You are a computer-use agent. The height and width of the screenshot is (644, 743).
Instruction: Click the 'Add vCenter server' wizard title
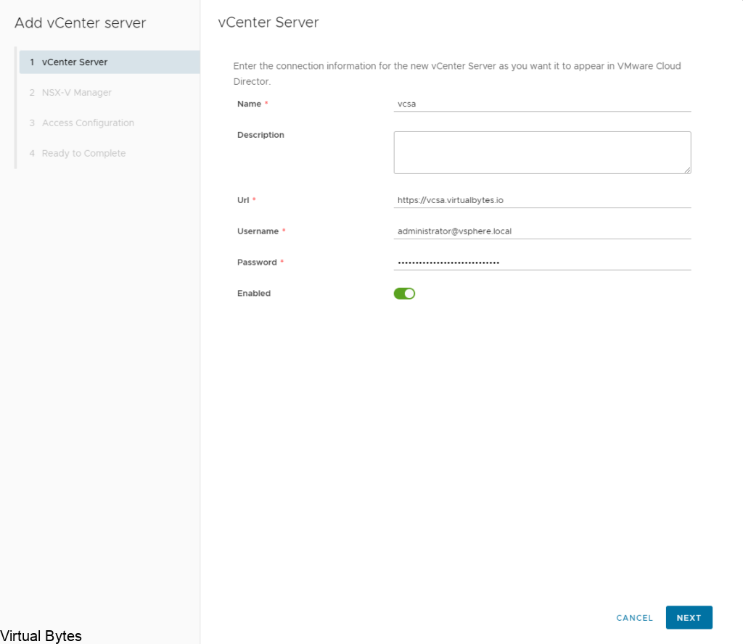tap(80, 22)
